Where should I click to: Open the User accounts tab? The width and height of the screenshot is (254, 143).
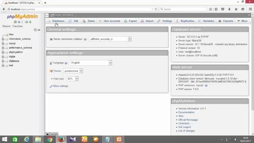(x=110, y=21)
